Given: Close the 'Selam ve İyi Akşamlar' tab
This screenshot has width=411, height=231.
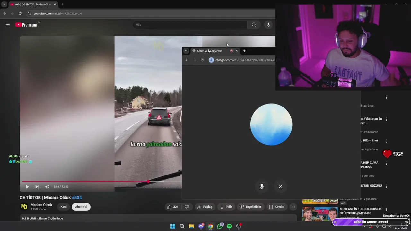Looking at the screenshot, I should 237,51.
